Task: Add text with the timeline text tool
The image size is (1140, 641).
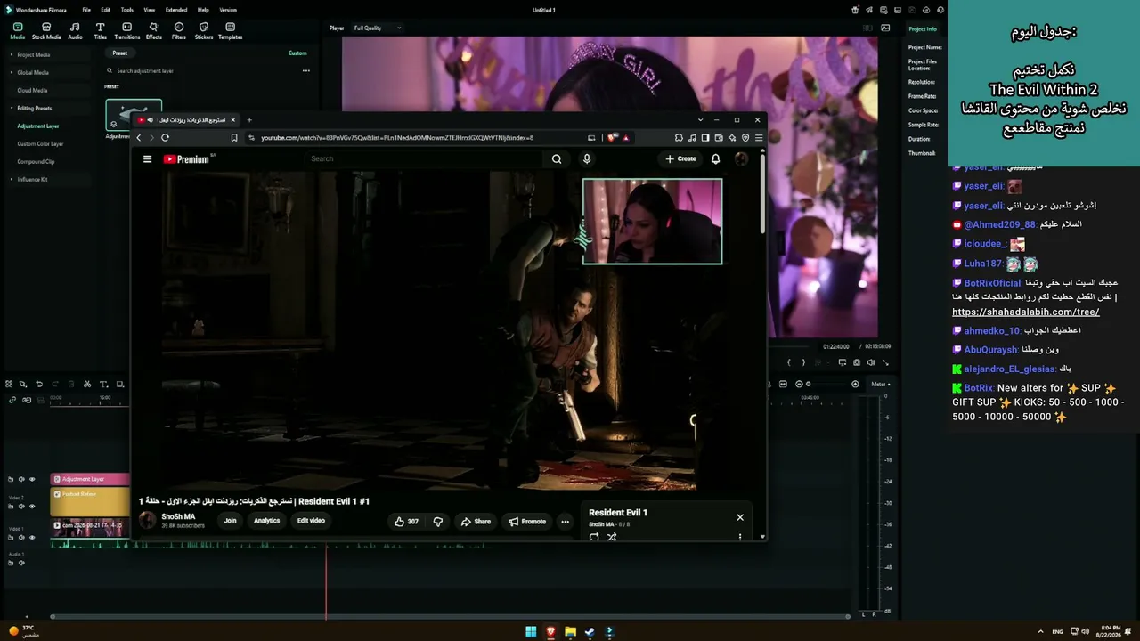Action: tap(103, 385)
